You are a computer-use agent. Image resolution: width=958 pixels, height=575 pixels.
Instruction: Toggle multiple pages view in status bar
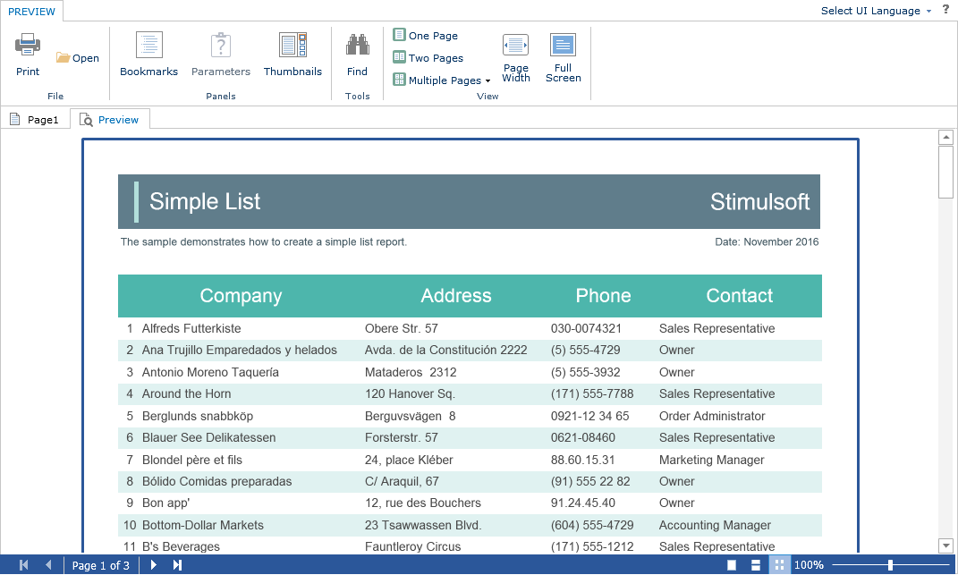779,565
